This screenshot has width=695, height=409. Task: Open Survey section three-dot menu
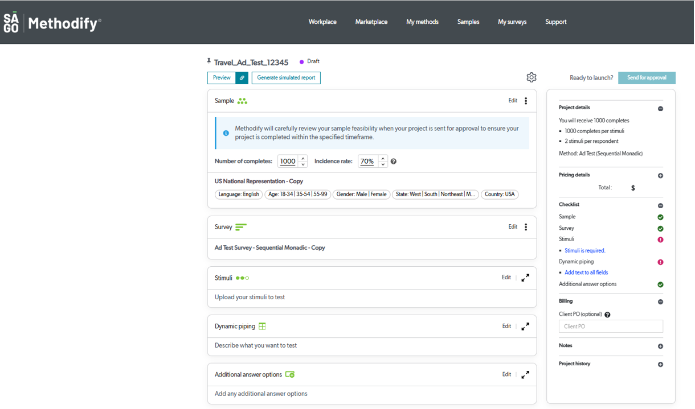(x=526, y=227)
